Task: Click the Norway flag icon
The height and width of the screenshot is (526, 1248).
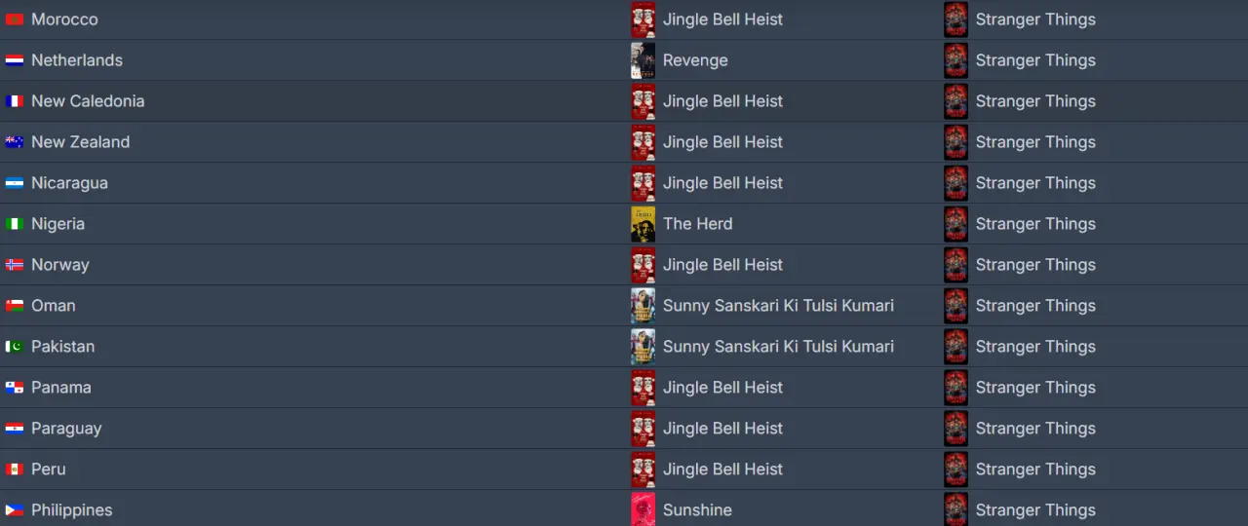Action: [x=15, y=265]
